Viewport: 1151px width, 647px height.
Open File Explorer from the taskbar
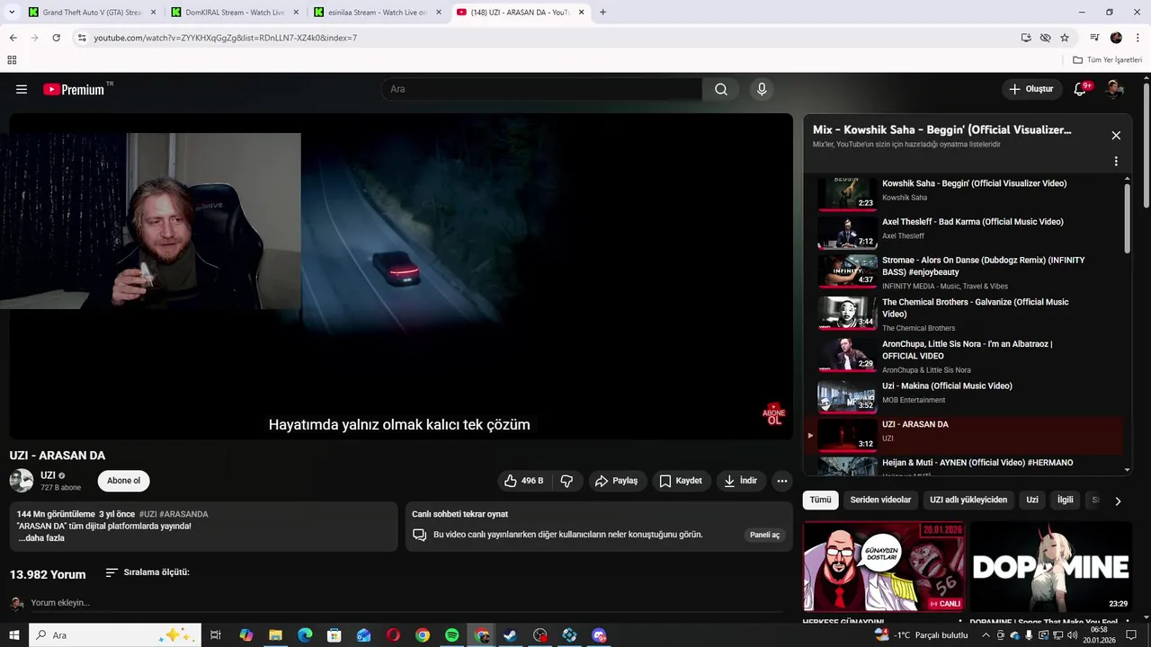[275, 635]
